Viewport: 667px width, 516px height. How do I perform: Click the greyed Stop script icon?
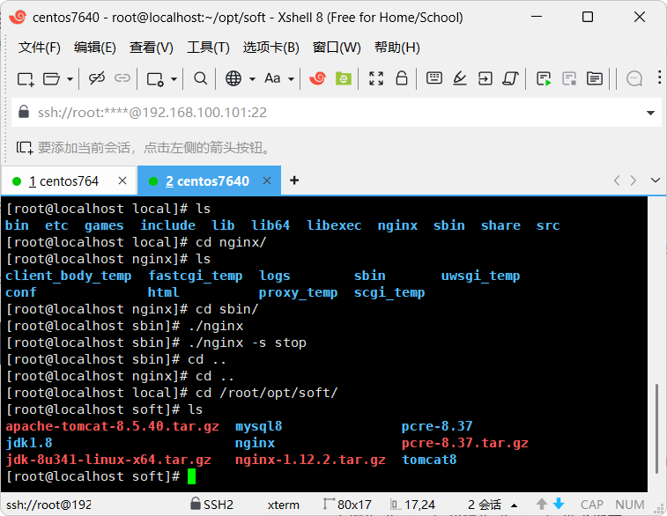tap(568, 78)
